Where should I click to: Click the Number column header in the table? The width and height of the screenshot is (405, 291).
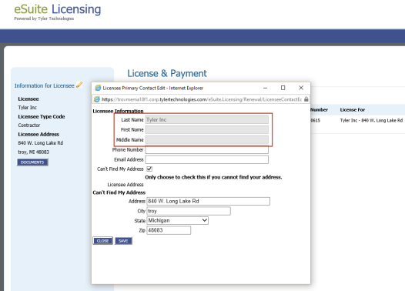pos(319,110)
